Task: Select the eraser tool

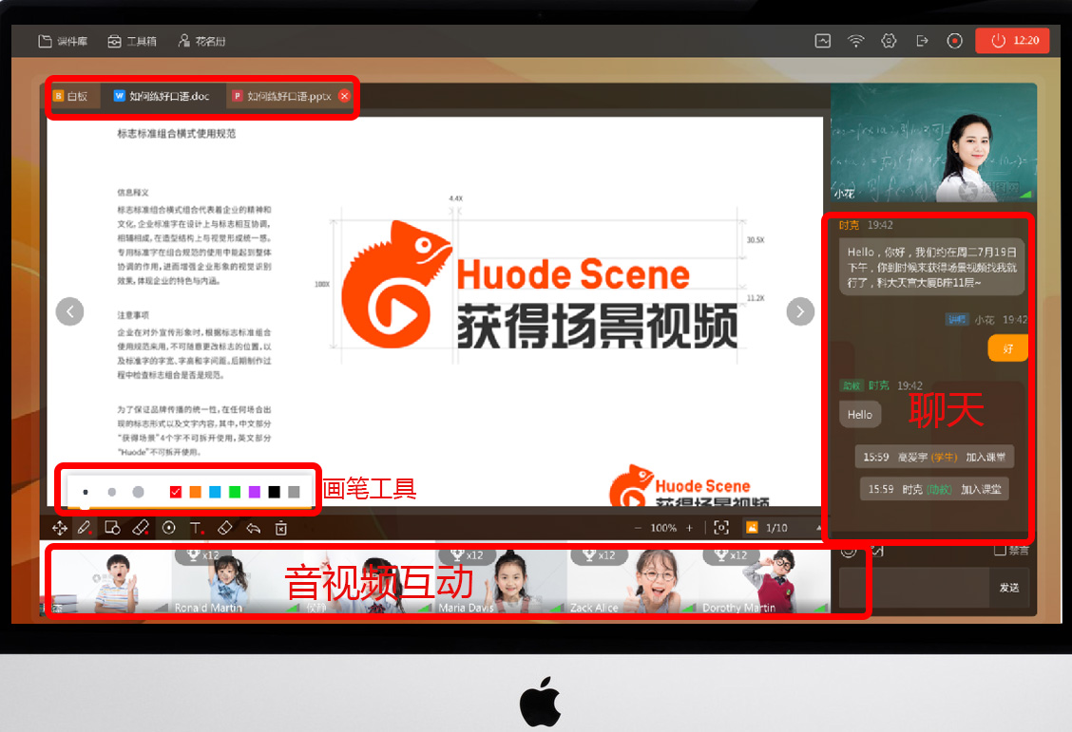Action: [x=225, y=528]
